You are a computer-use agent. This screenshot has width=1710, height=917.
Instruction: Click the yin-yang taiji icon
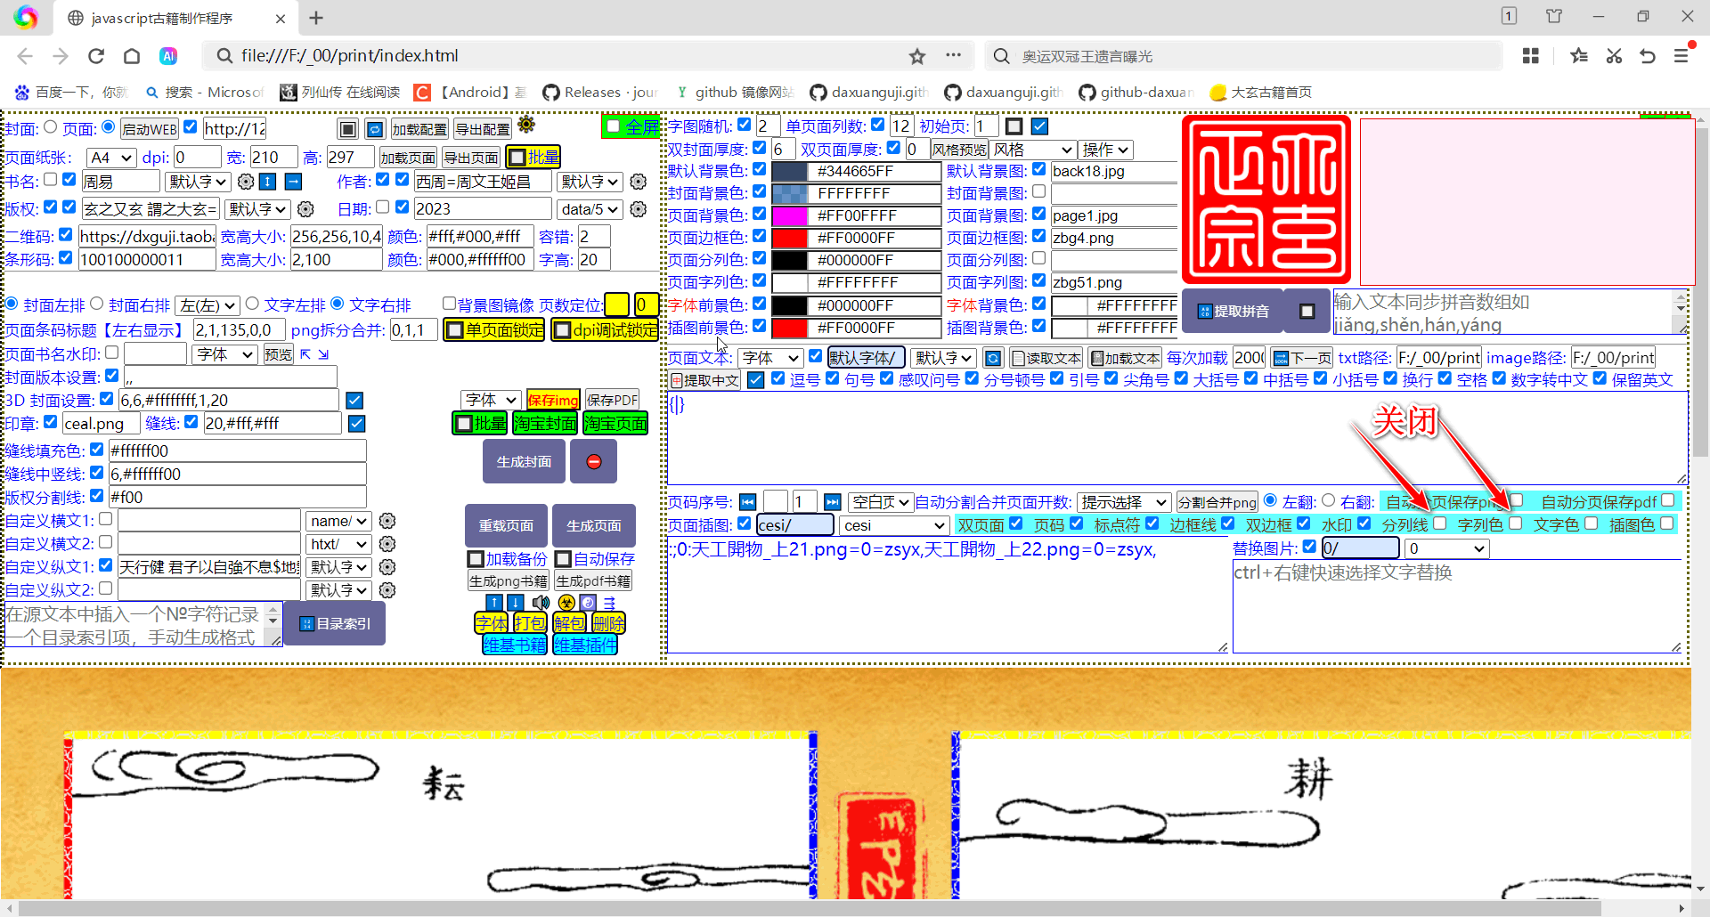(x=588, y=602)
